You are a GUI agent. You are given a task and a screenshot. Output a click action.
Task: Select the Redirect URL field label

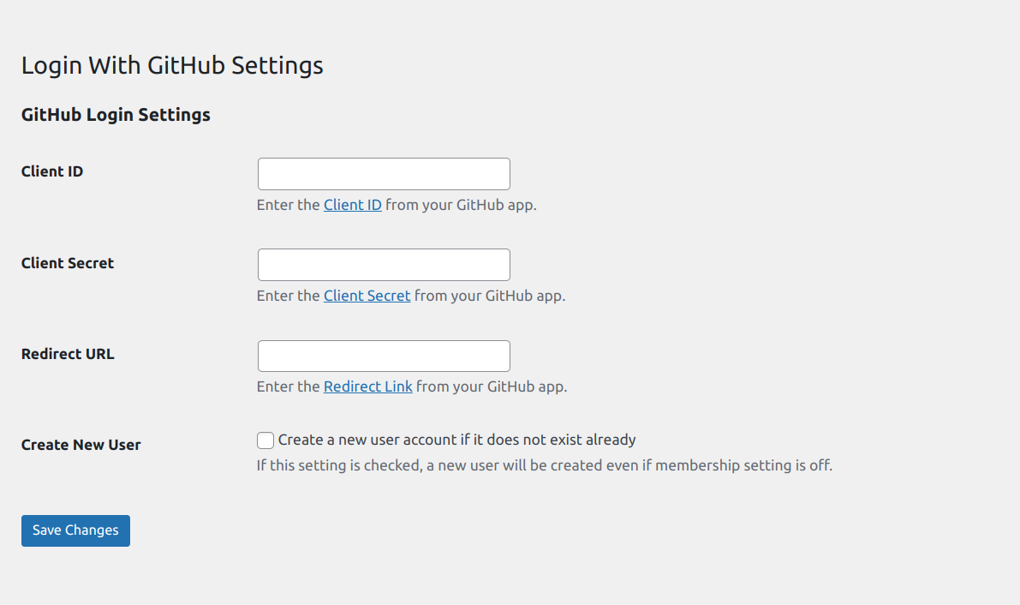point(68,354)
